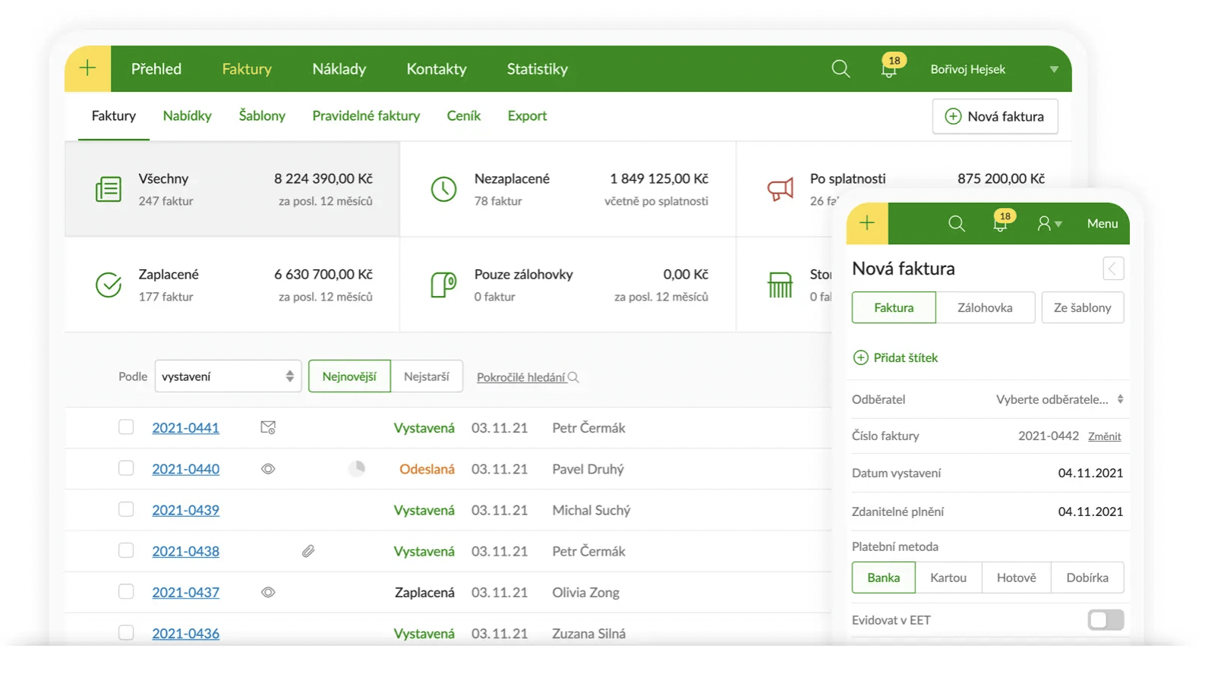Open invoice link 2021-0436
This screenshot has width=1224, height=686.
point(186,633)
